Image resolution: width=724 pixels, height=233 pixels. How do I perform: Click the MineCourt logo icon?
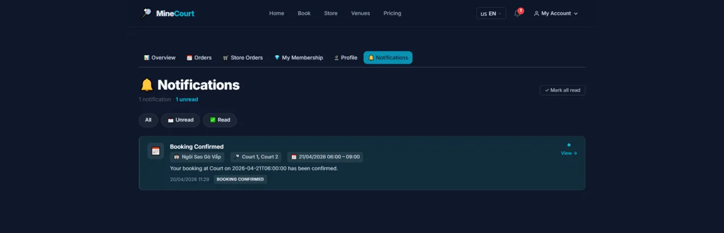point(146,13)
